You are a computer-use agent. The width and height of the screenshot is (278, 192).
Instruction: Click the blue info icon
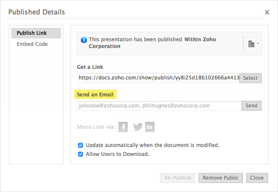(x=84, y=40)
